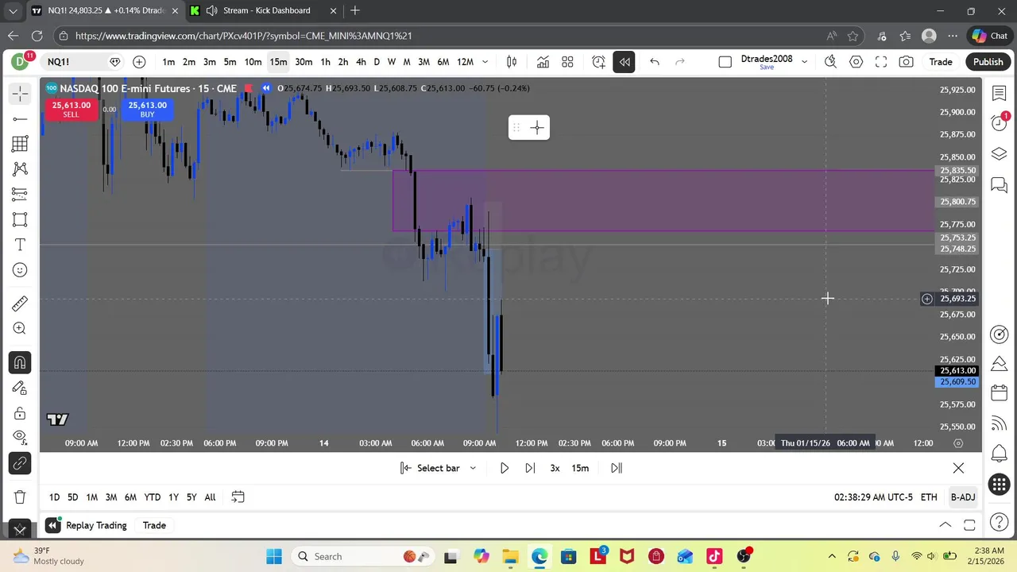Image resolution: width=1017 pixels, height=572 pixels.
Task: Click the Trade button in toolbar
Action: [x=941, y=62]
